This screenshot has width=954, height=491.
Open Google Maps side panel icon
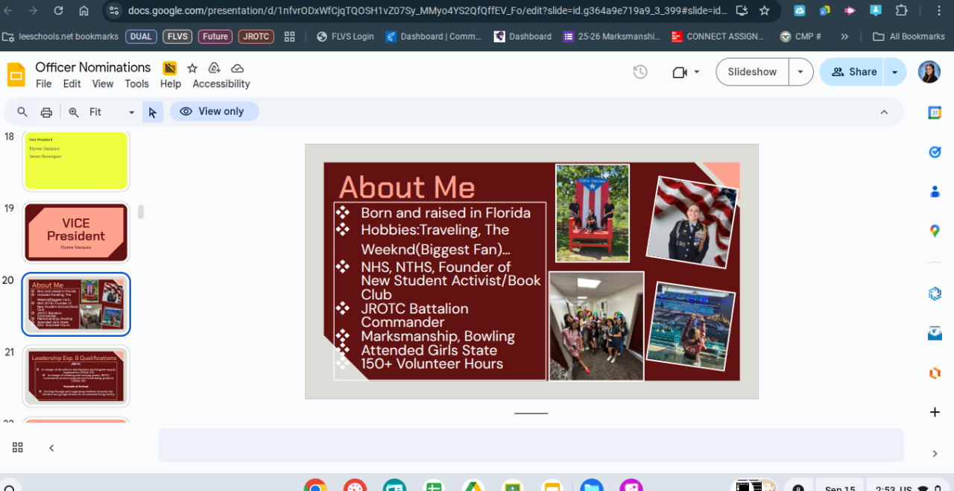[x=935, y=231]
